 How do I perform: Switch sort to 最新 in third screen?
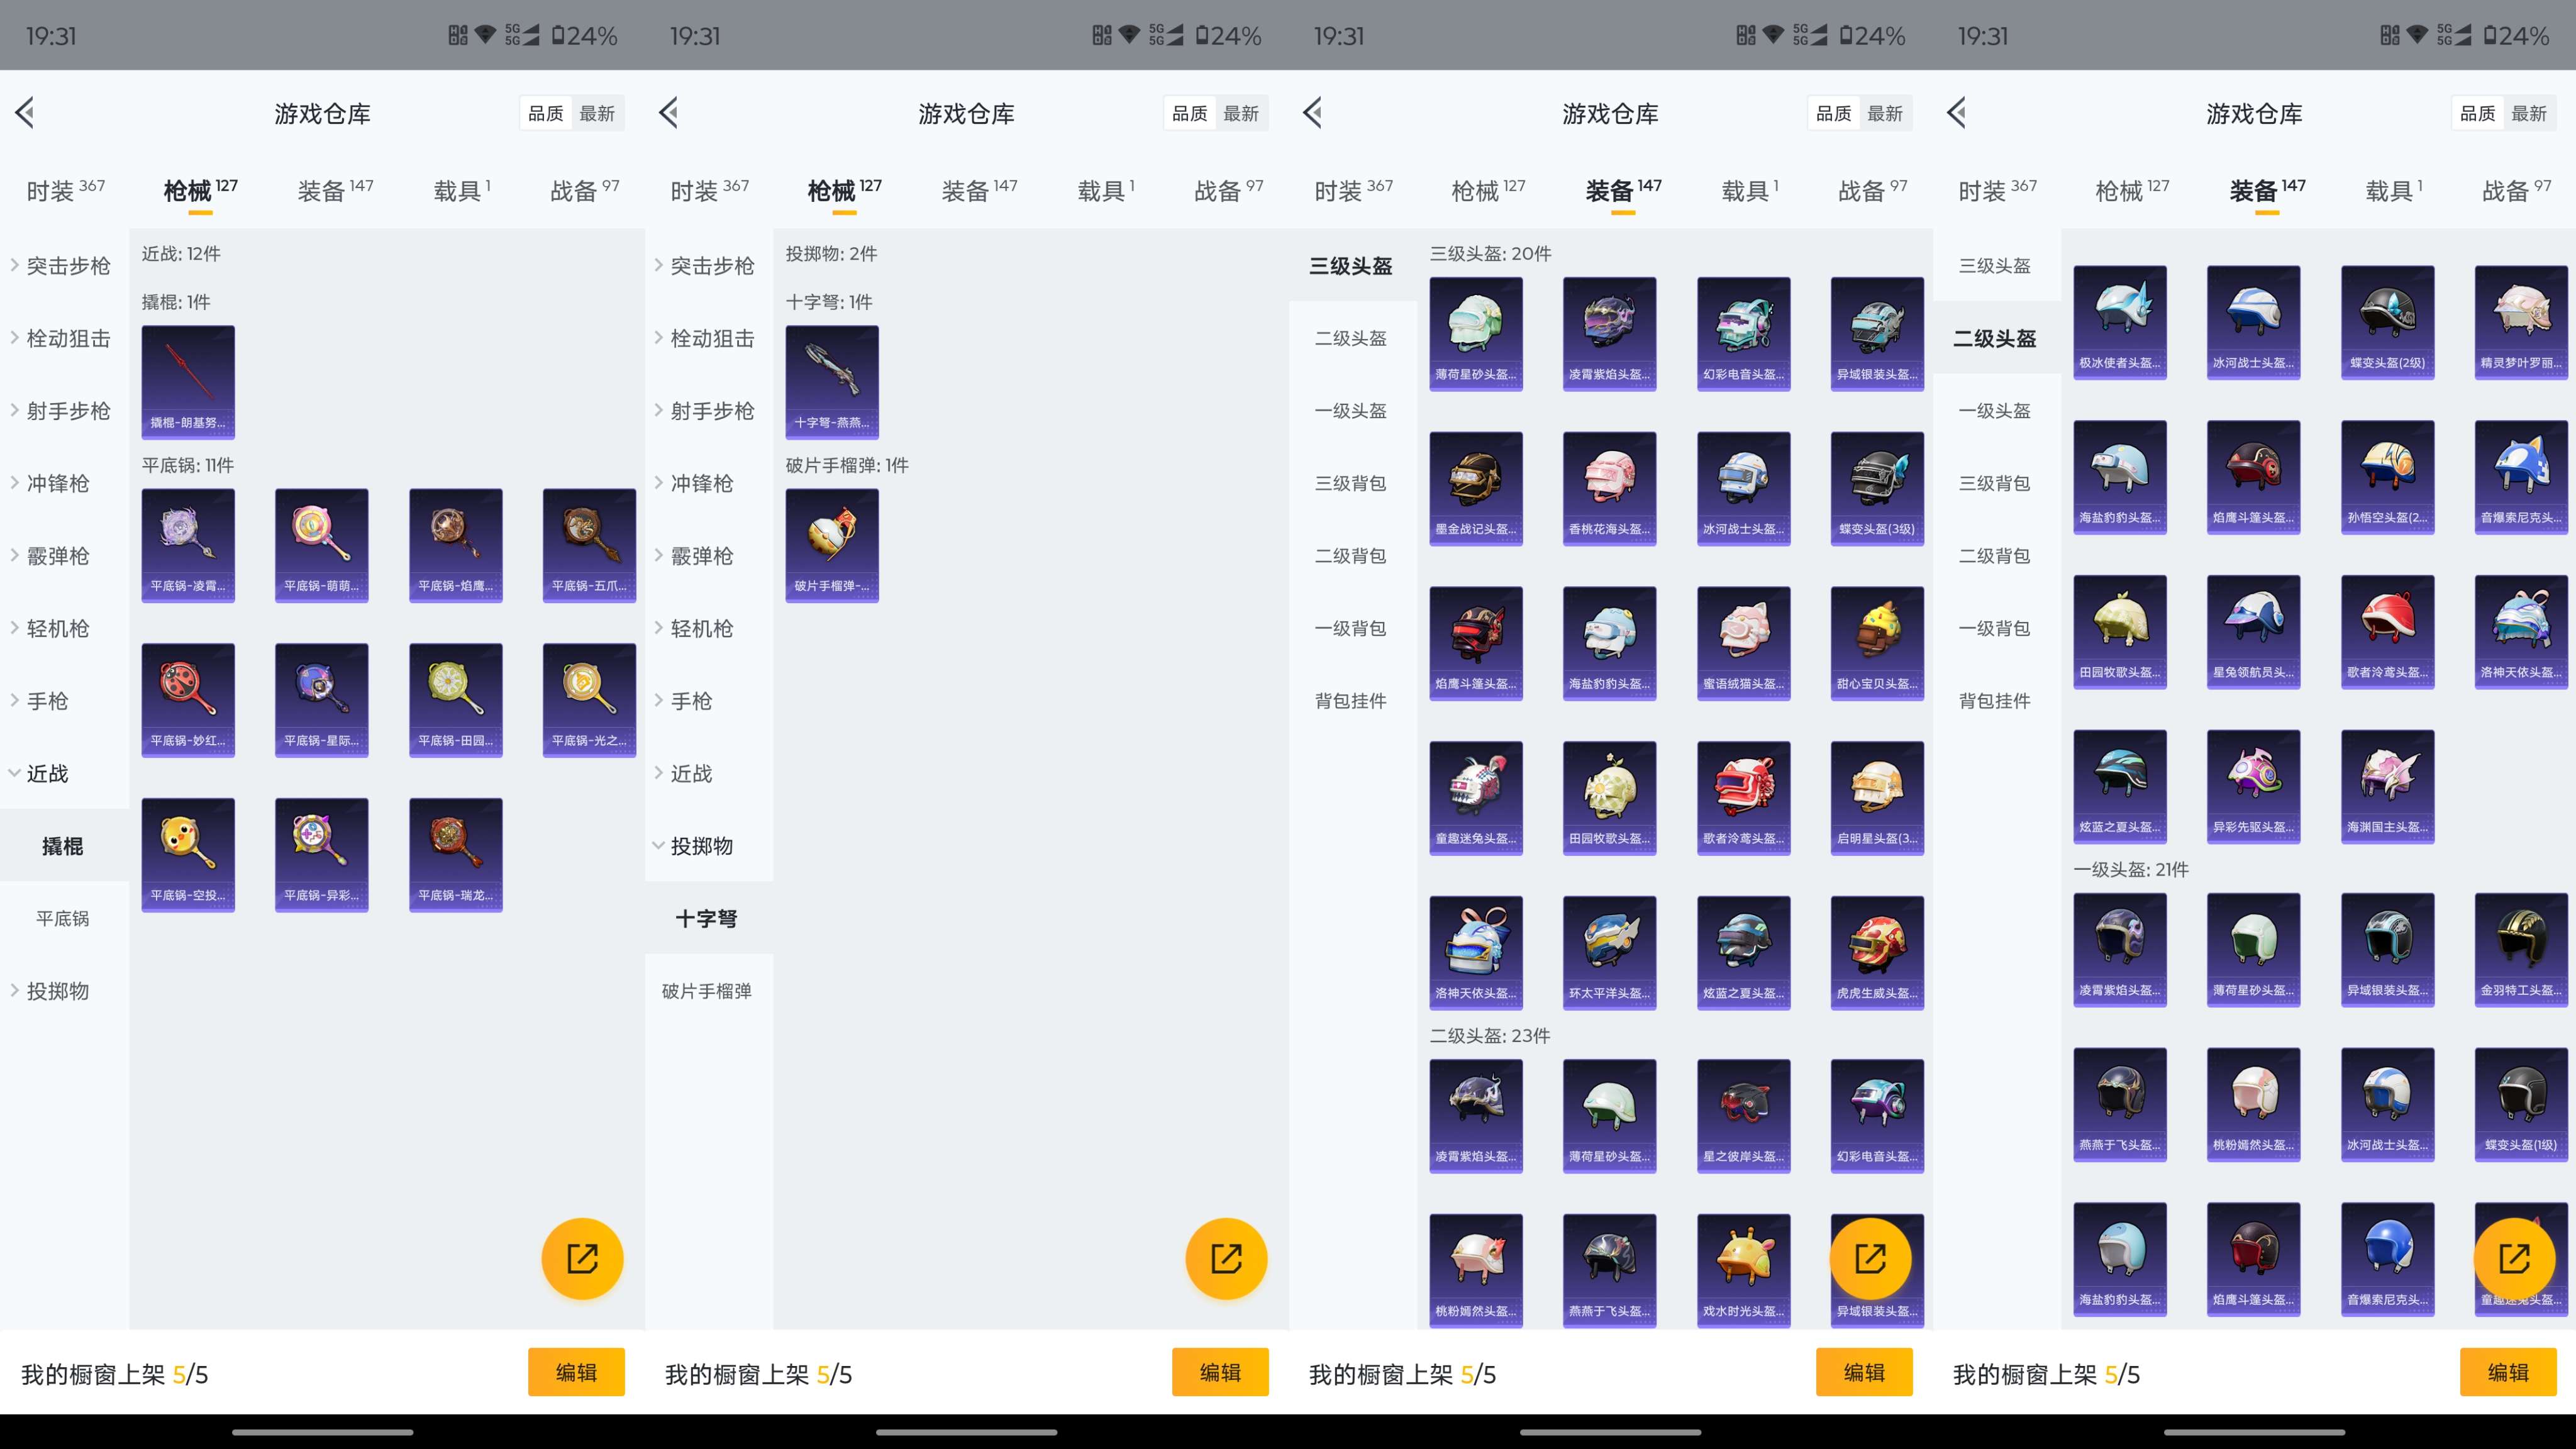(1885, 113)
